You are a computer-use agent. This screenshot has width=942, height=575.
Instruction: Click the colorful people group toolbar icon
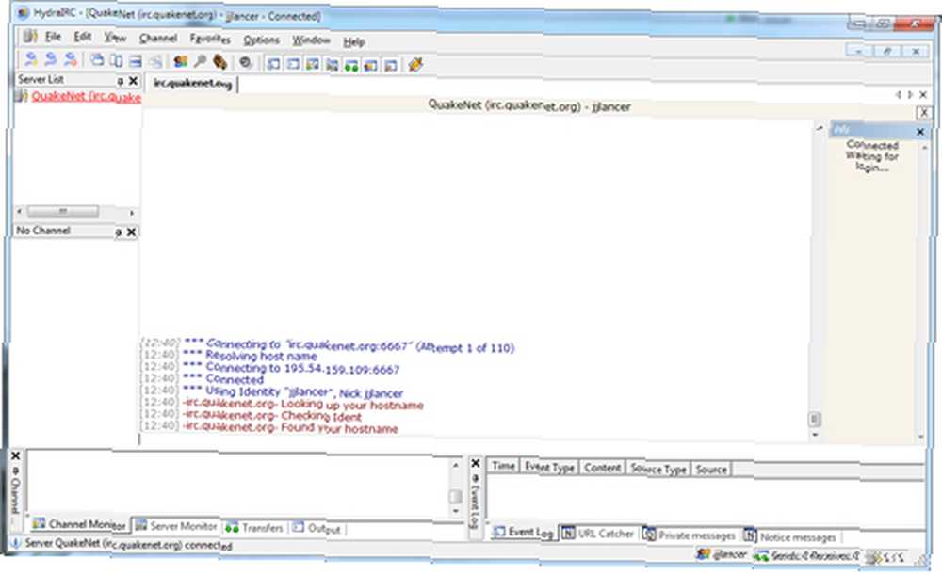(x=180, y=61)
